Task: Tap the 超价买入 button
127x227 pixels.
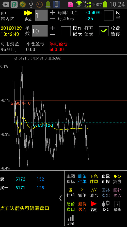Action: tap(82, 207)
